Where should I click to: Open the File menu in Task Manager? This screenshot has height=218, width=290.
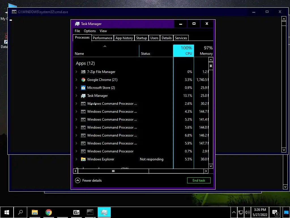77,31
